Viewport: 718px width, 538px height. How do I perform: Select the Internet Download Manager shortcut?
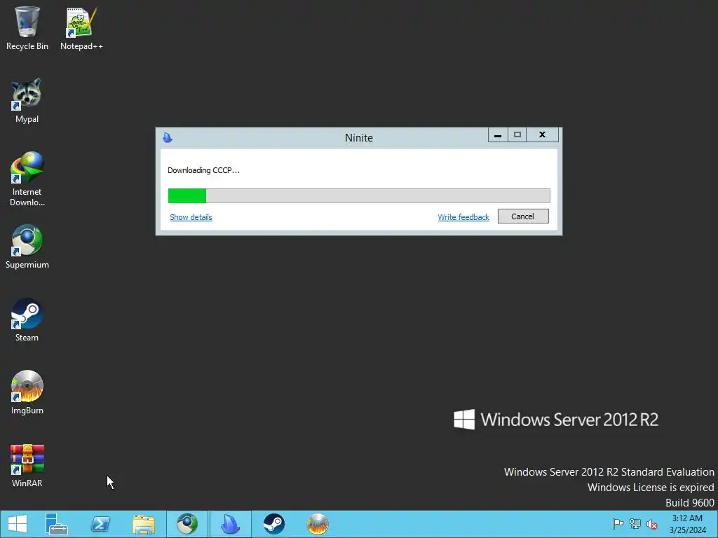click(x=27, y=179)
